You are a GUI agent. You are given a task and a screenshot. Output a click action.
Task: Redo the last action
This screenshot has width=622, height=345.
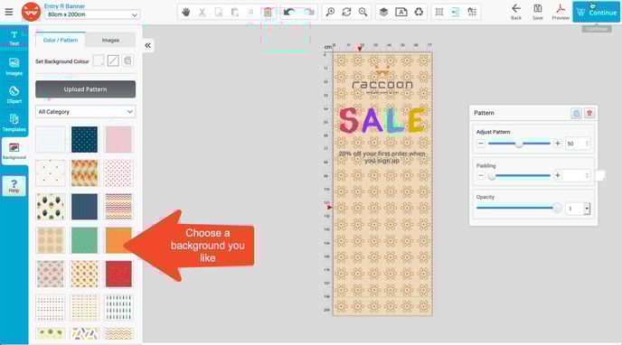click(309, 13)
